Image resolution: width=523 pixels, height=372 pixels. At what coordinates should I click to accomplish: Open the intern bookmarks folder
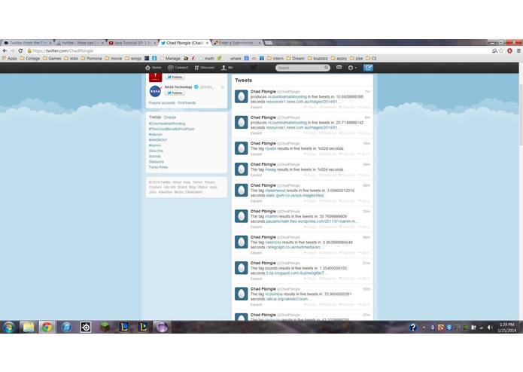[275, 59]
